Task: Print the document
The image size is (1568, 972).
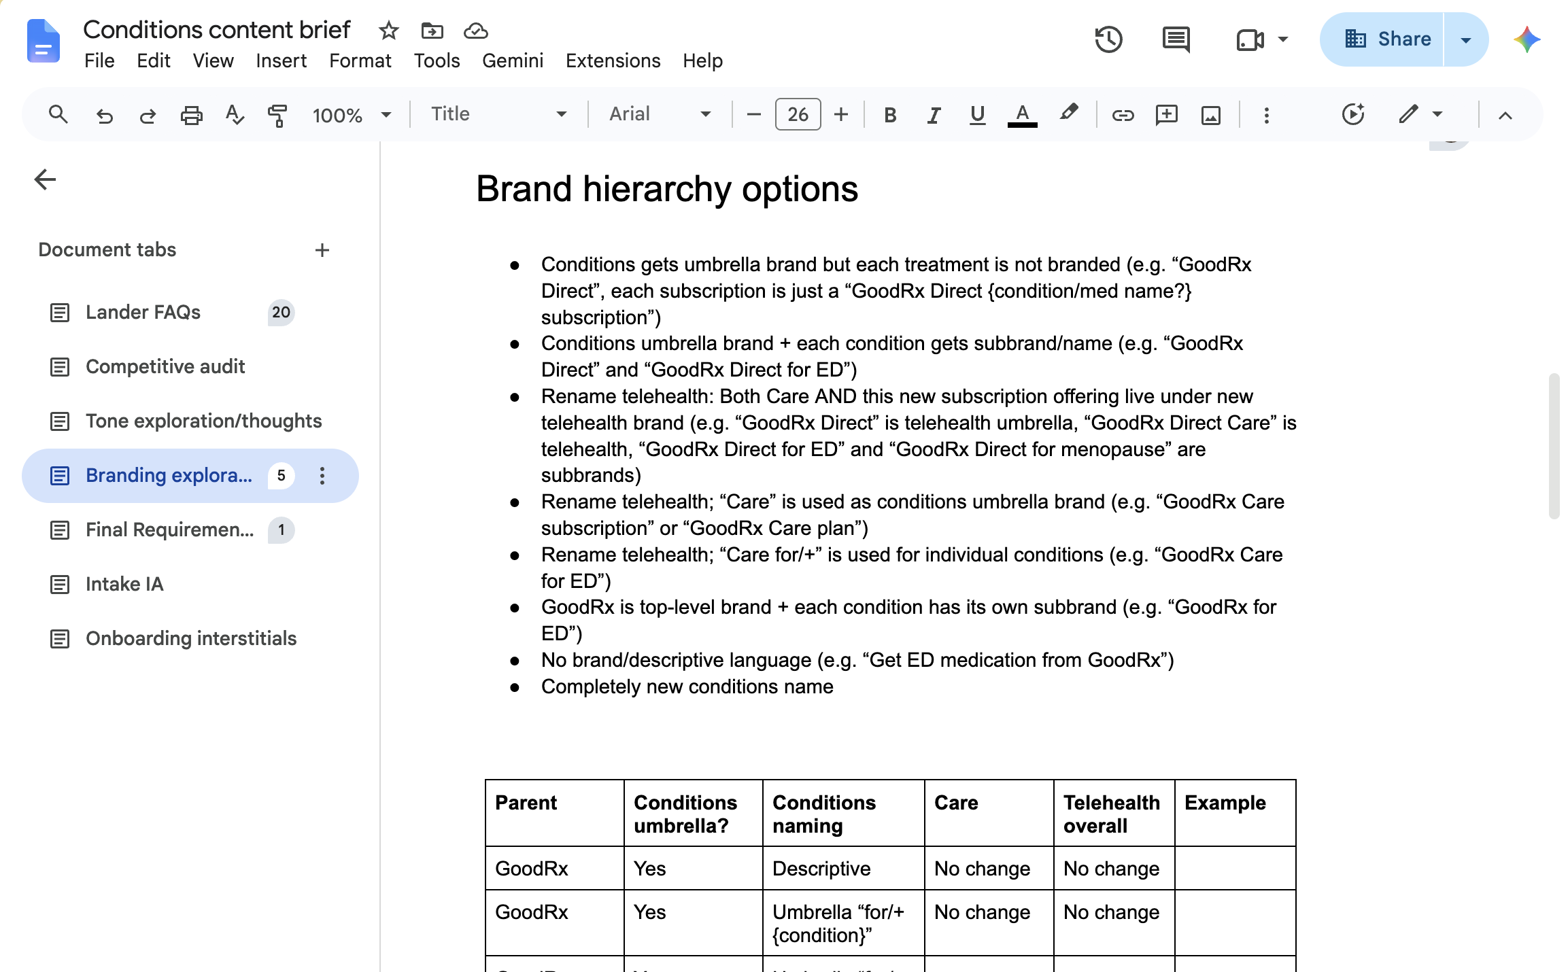Action: 192,115
